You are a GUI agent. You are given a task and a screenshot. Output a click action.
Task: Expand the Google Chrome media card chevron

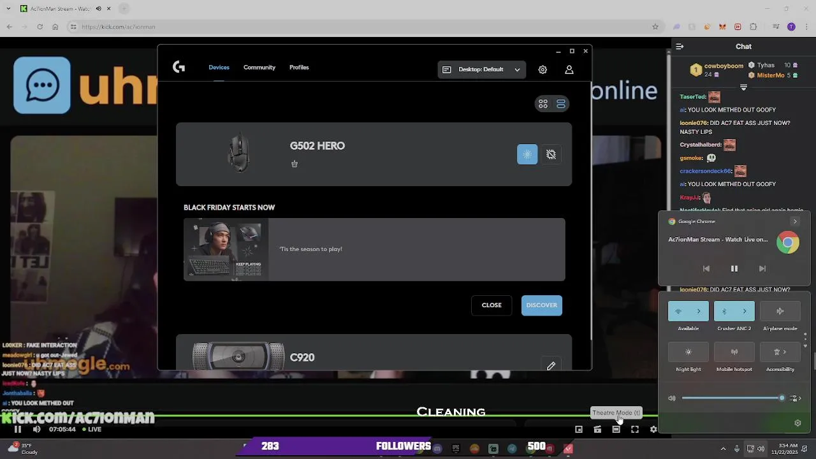coord(795,221)
